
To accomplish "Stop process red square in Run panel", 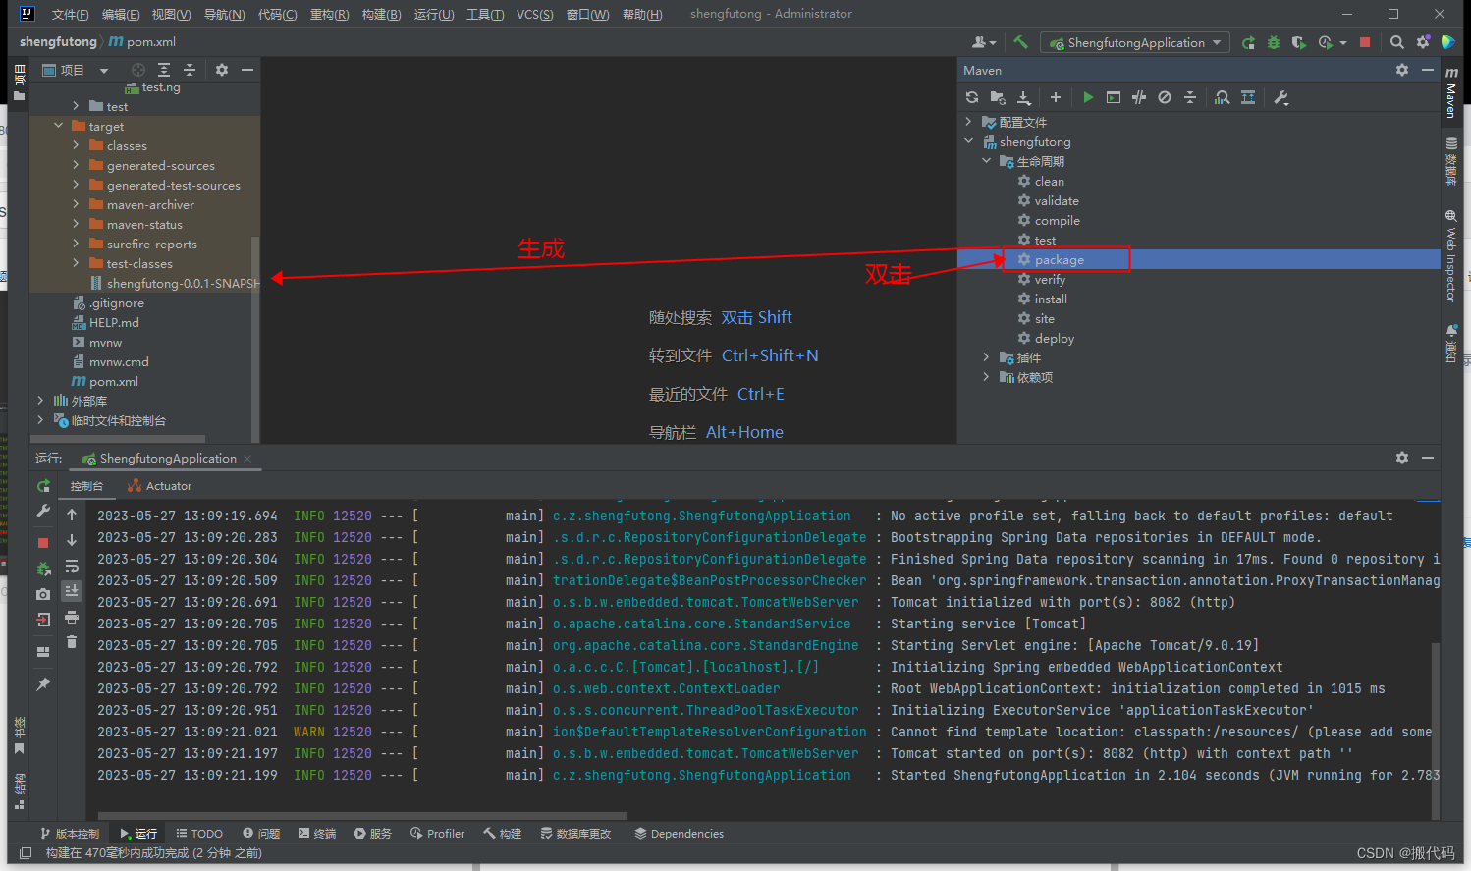I will (43, 543).
